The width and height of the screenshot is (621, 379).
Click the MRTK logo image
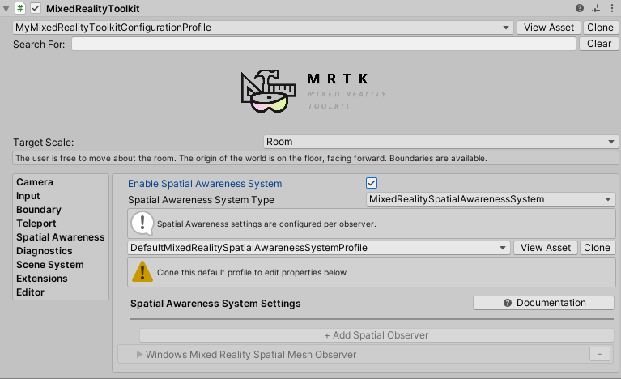(x=313, y=91)
